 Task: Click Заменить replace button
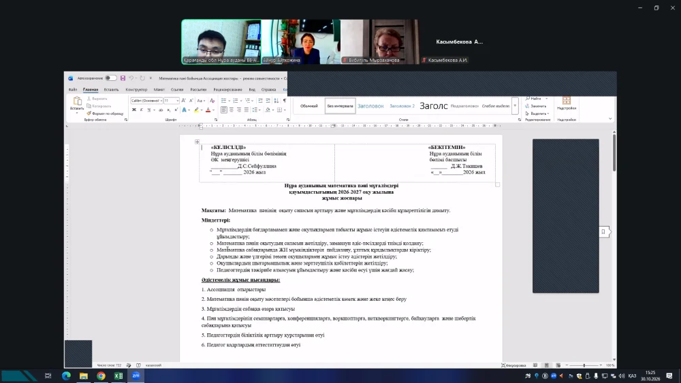(x=536, y=106)
